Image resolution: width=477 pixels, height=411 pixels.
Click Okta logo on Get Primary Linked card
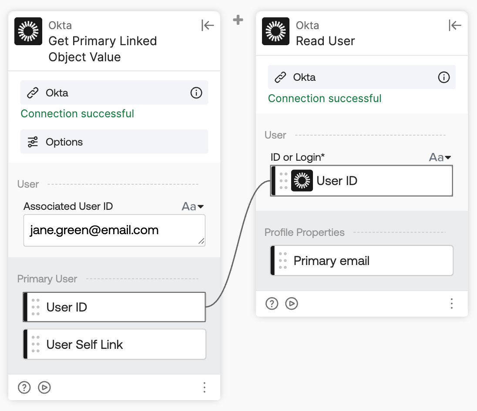(x=28, y=31)
